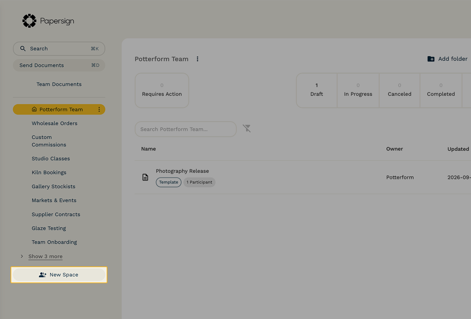471x319 pixels.
Task: Sort by the Updated column header
Action: [458, 149]
